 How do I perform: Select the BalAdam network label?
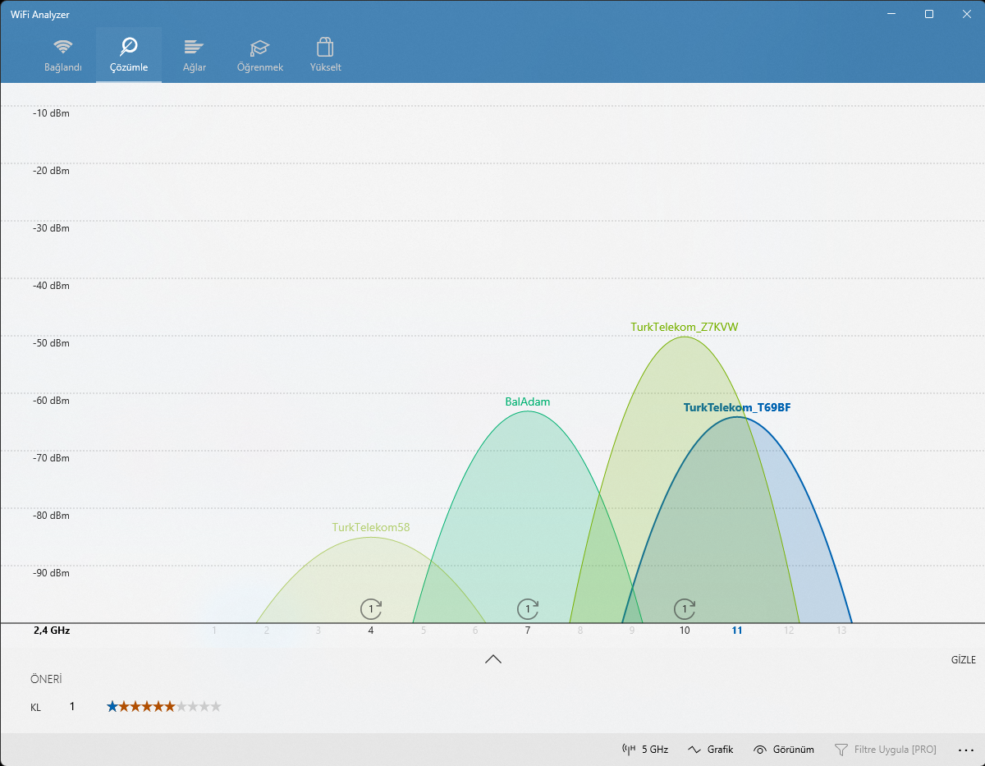(x=528, y=402)
